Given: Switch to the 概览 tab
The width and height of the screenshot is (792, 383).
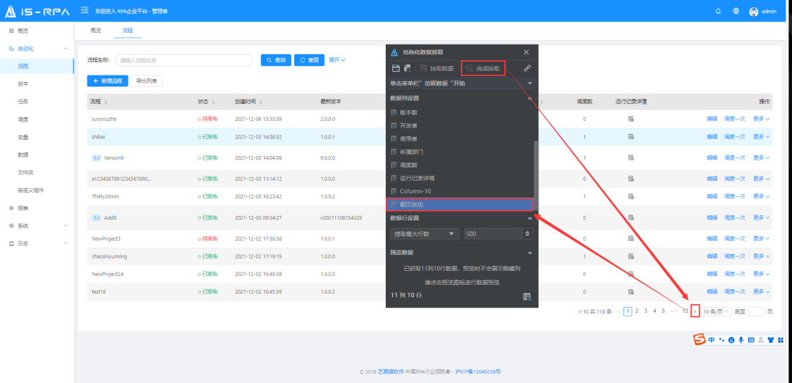Looking at the screenshot, I should 96,31.
